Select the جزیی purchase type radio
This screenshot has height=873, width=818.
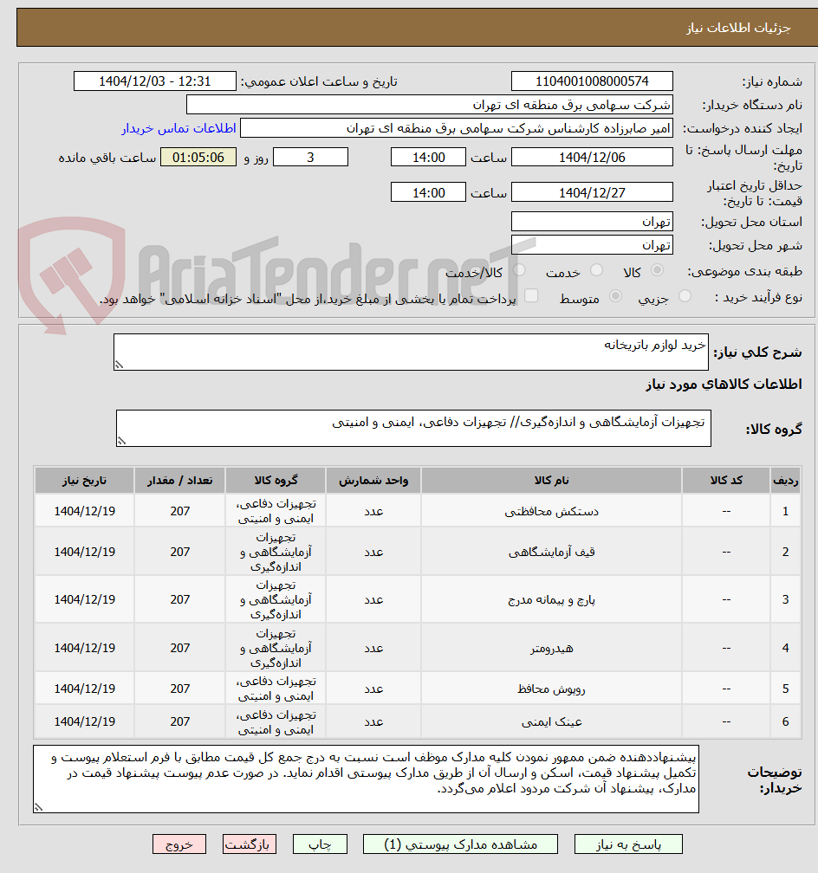685,296
